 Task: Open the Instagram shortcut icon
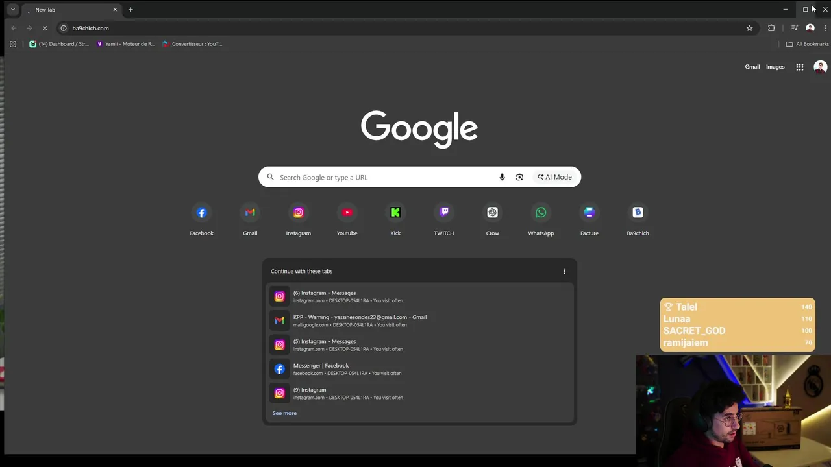point(299,213)
